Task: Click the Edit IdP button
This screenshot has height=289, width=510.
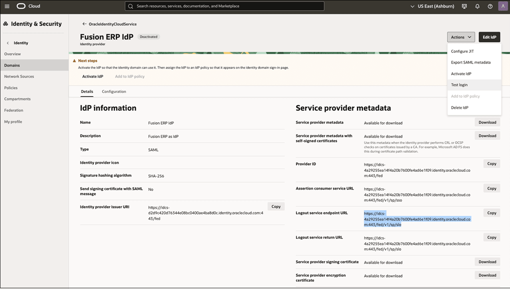Action: tap(489, 37)
